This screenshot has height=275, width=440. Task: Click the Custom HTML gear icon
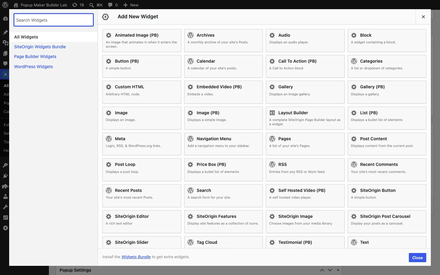tap(108, 87)
